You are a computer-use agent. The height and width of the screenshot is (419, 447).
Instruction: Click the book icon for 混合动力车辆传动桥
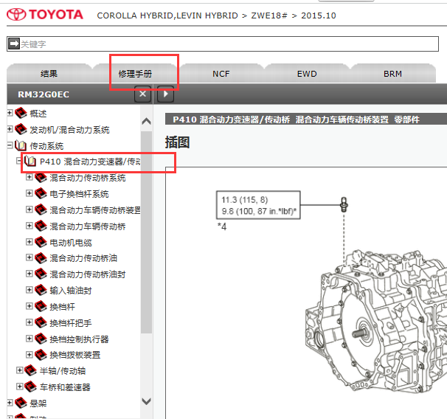[41, 226]
